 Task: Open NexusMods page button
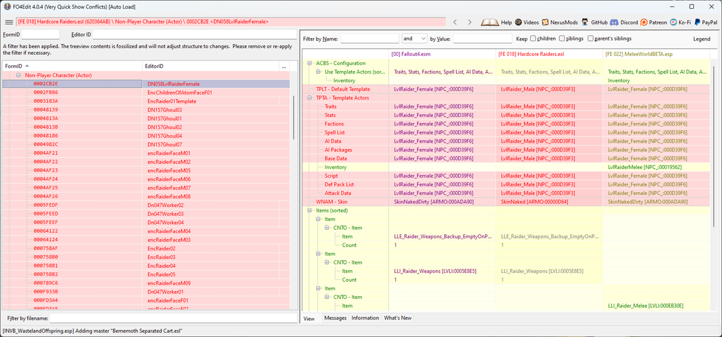560,22
